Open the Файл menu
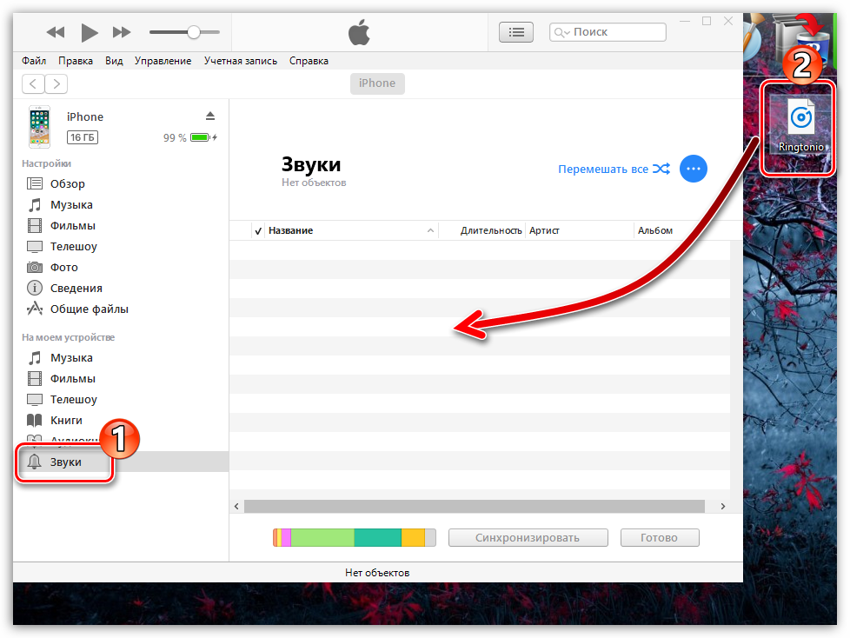 point(34,61)
